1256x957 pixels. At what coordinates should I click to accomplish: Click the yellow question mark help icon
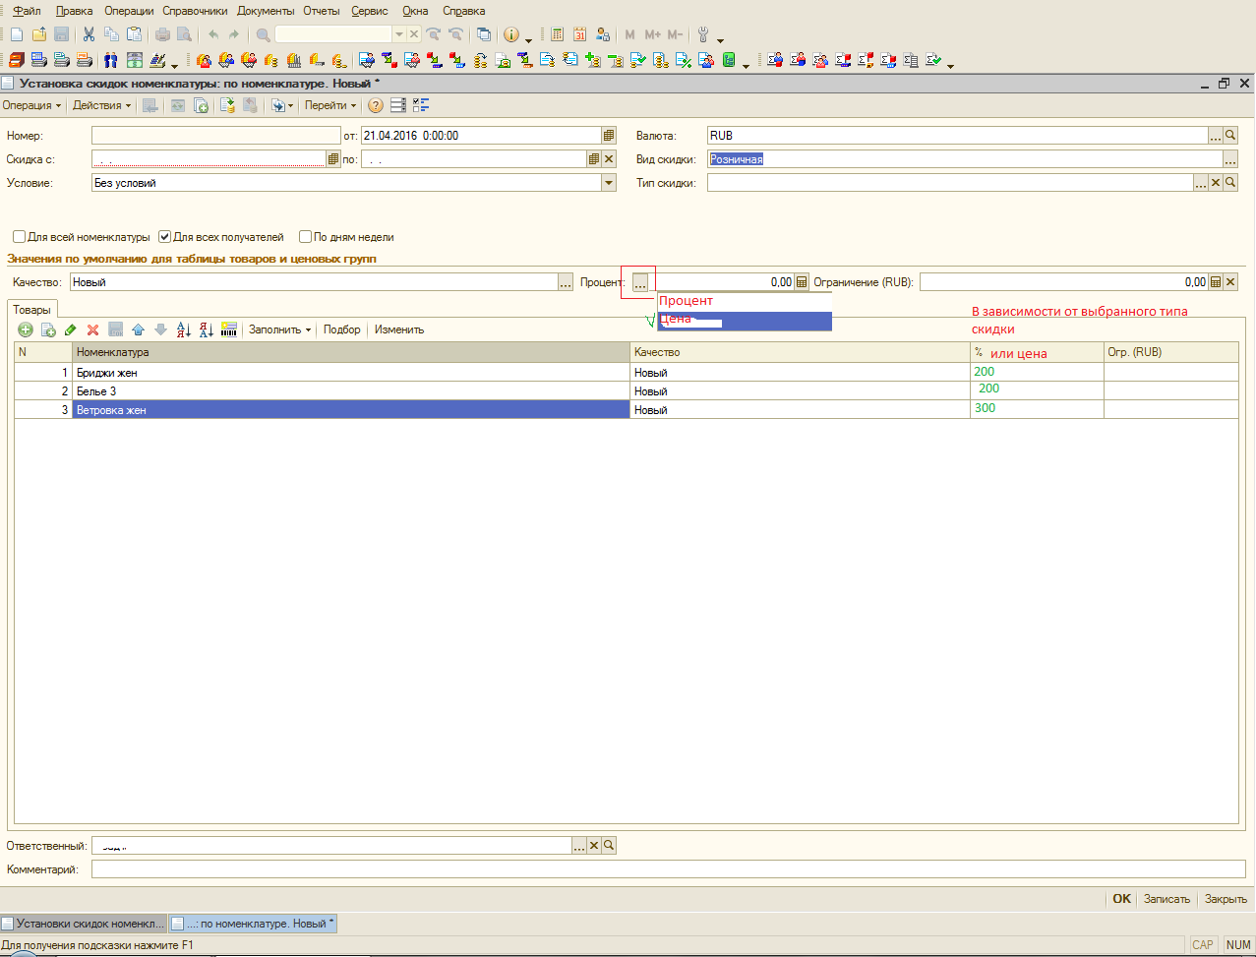376,105
